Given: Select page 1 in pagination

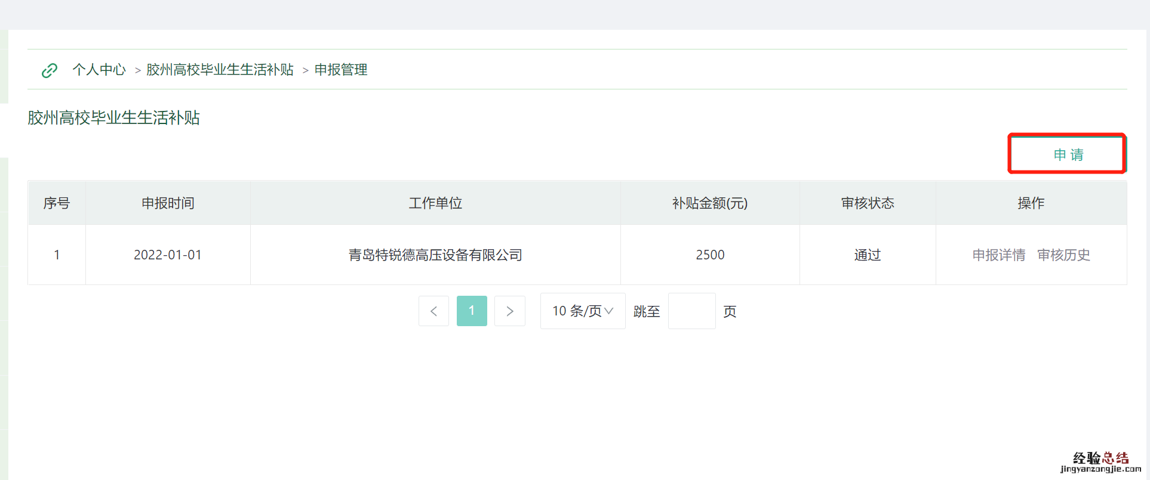Looking at the screenshot, I should point(472,311).
